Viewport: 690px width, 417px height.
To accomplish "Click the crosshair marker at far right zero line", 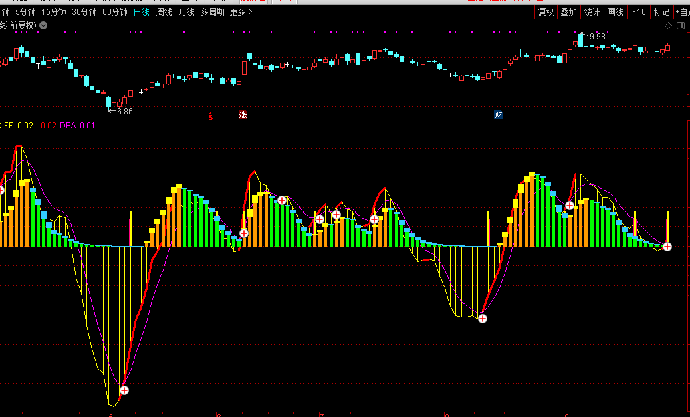I will click(x=667, y=247).
